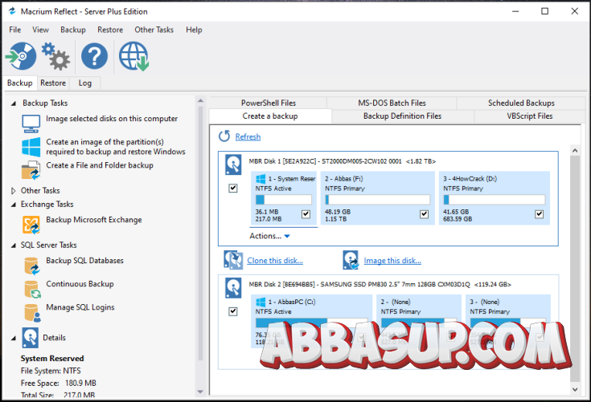Screen dimensions: 591x402
Task: Click the MBR Disk 2 drive icon
Action: (x=233, y=288)
